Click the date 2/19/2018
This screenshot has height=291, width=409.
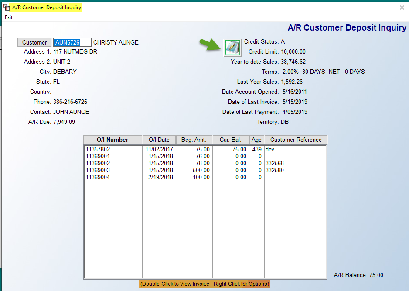tap(160, 178)
